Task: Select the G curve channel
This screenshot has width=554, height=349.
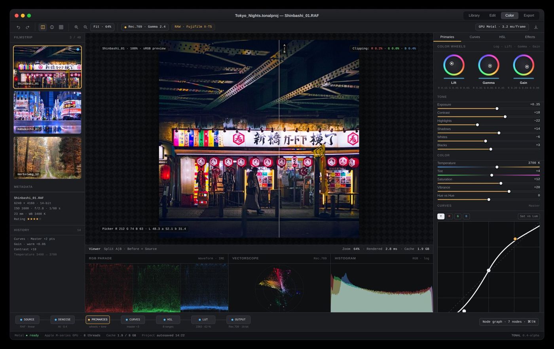Action: [x=458, y=216]
